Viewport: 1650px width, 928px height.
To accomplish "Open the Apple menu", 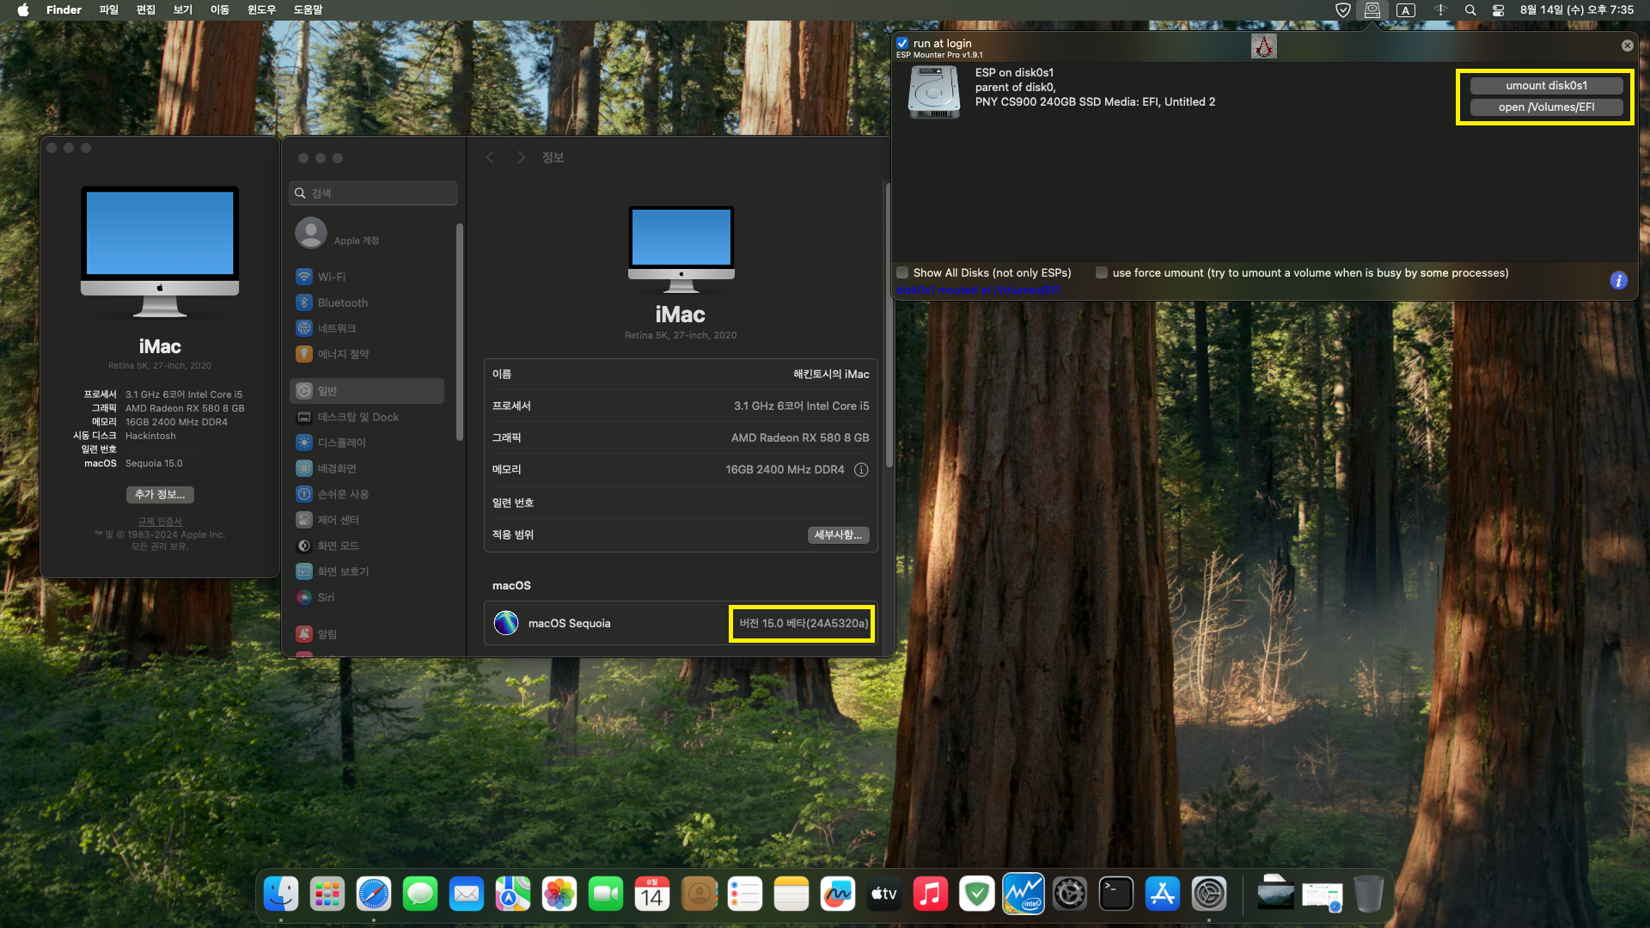I will (x=23, y=10).
